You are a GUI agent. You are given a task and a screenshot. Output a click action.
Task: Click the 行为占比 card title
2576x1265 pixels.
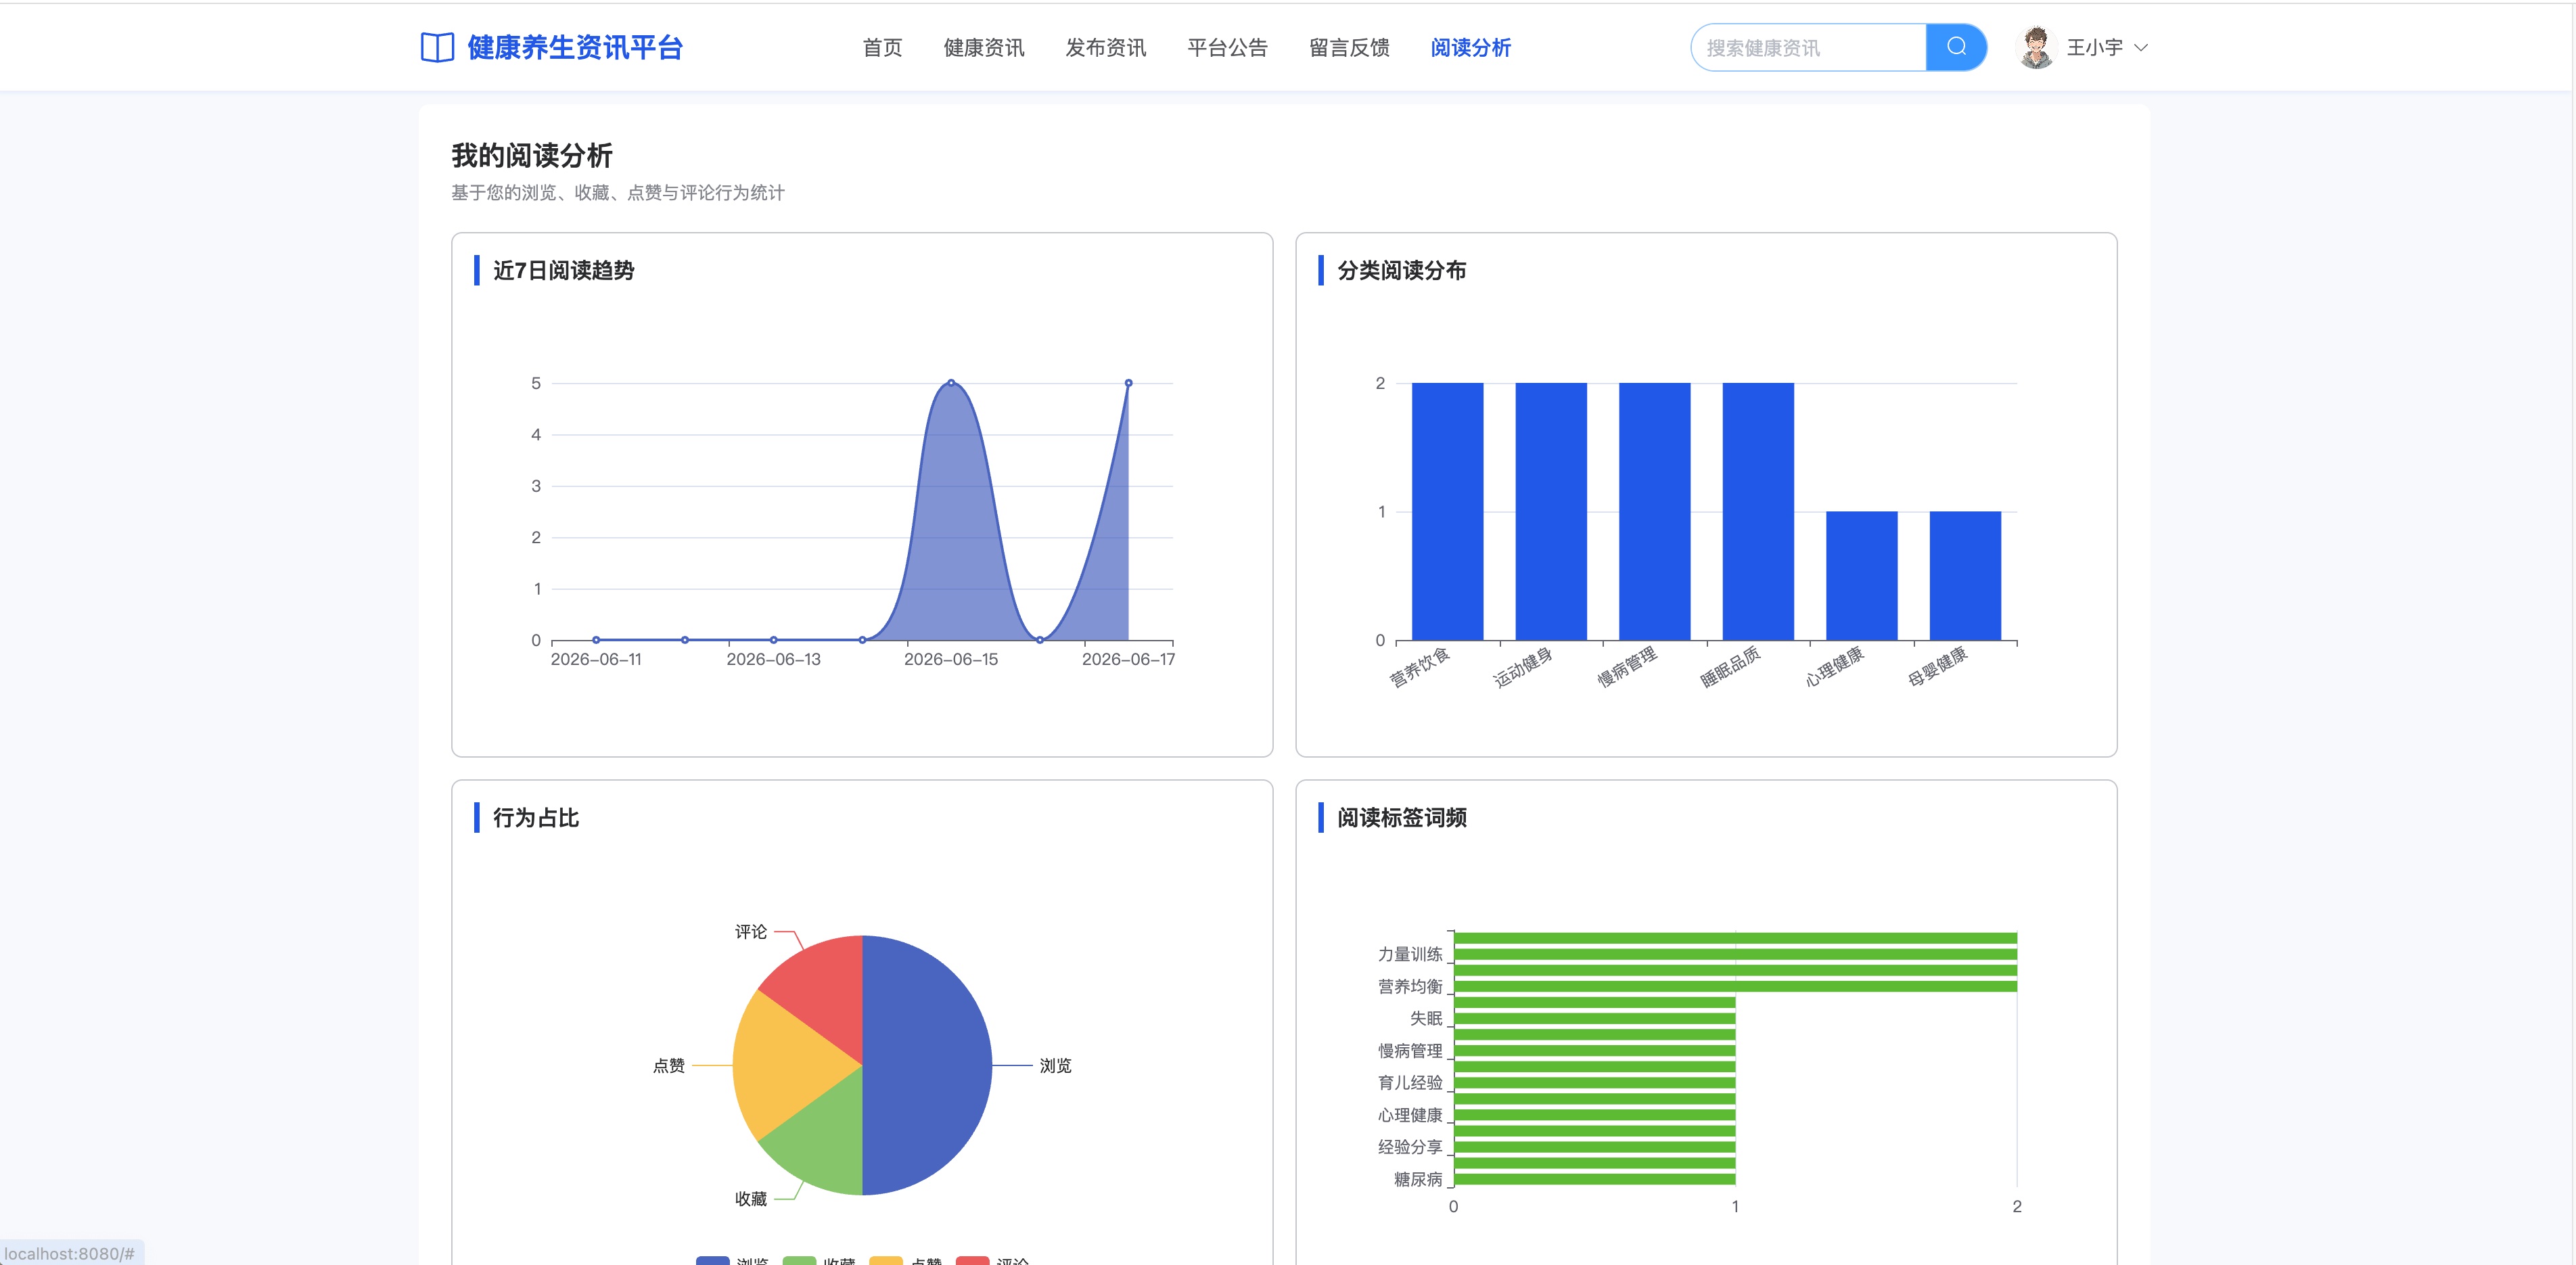tap(536, 817)
